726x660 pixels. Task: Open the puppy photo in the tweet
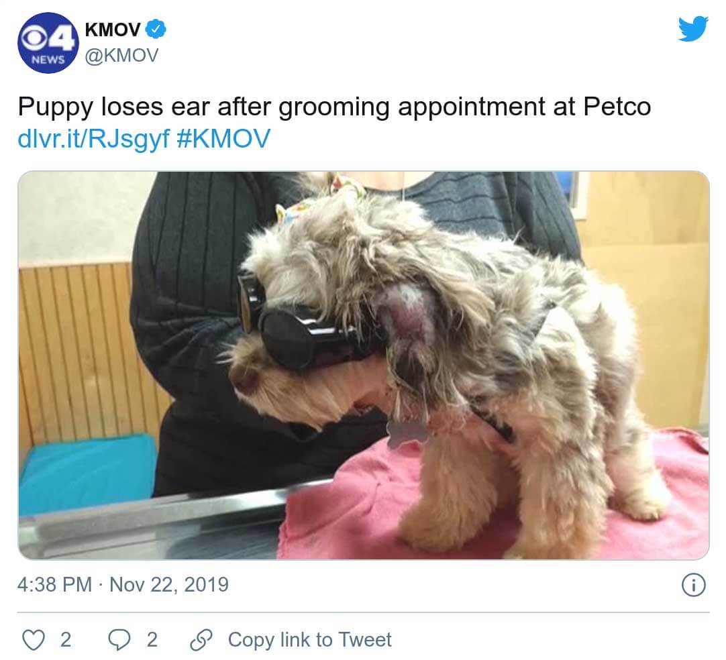tap(364, 365)
